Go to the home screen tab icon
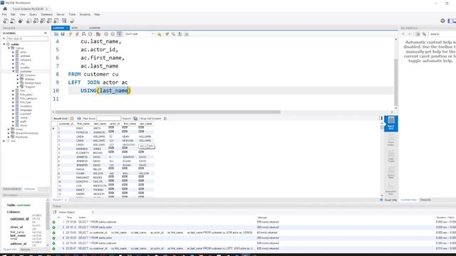This screenshot has height=256, width=456. tap(5, 9)
